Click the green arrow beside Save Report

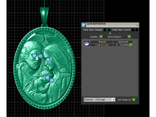click(x=129, y=37)
